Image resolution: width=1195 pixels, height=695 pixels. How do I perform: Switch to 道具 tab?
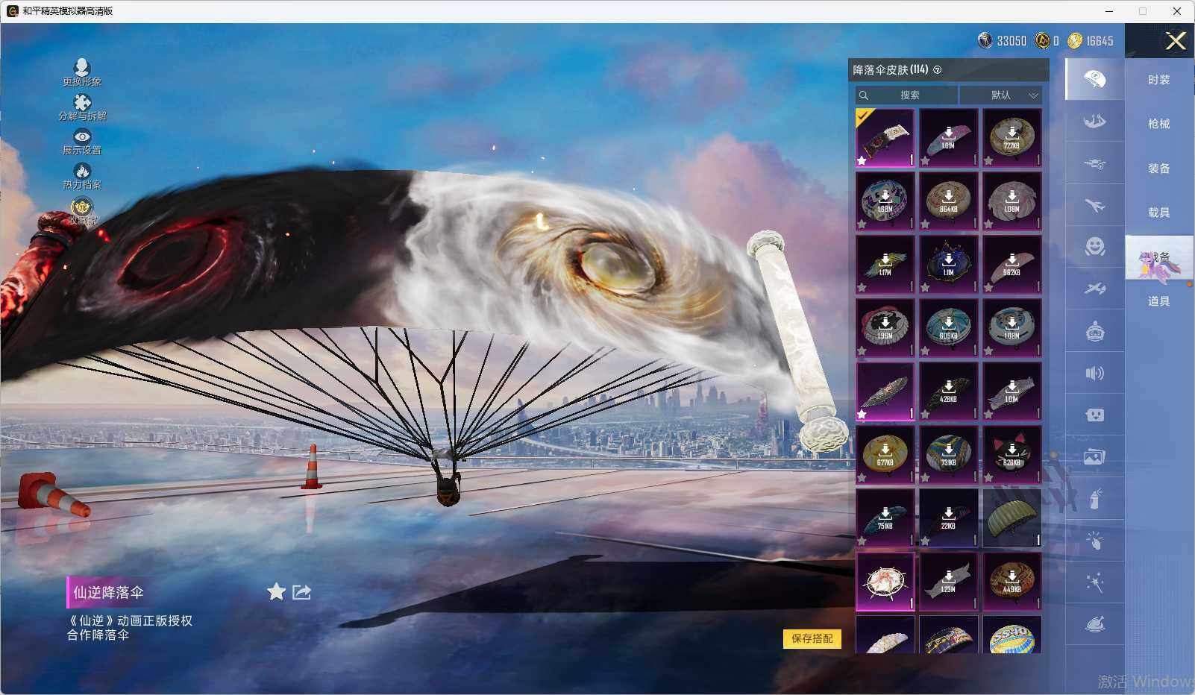click(x=1159, y=301)
